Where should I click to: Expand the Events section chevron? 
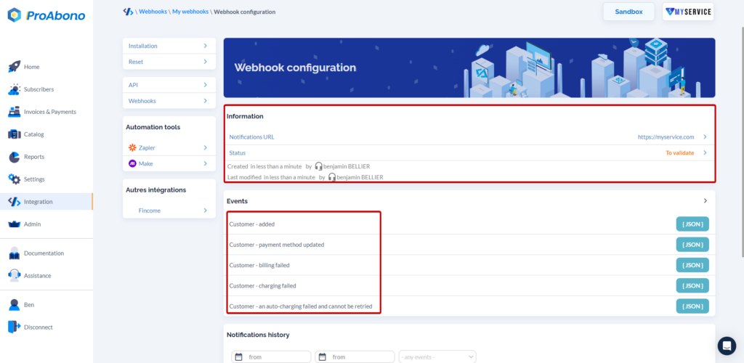pyautogui.click(x=705, y=201)
